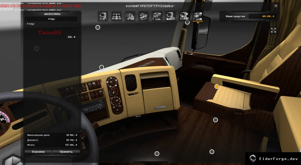
Task: Open the chassis configuration category
Action: click(x=116, y=16)
